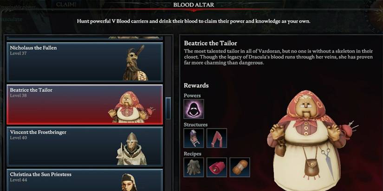The width and height of the screenshot is (383, 191).
Task: Select Christina the Sun Priestess entry
Action: tap(85, 180)
